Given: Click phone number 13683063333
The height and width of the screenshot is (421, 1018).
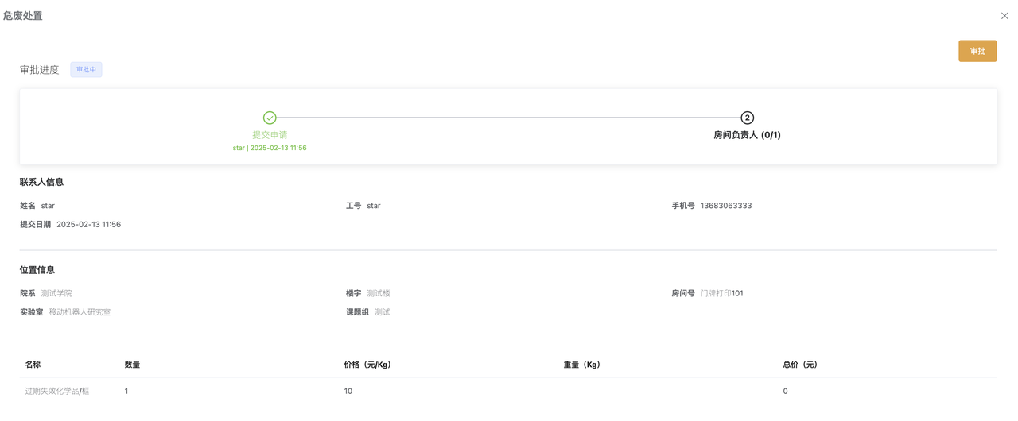Looking at the screenshot, I should [x=725, y=206].
